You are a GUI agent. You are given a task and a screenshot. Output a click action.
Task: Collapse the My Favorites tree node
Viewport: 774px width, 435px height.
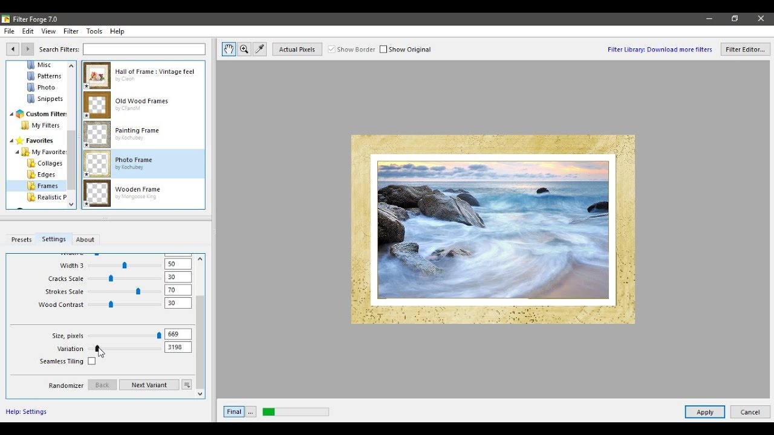pos(18,152)
